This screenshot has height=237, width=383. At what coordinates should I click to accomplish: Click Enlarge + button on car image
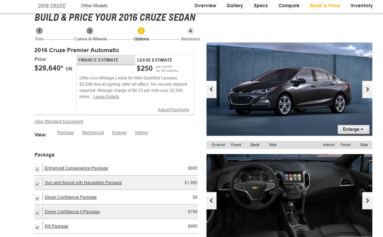(x=353, y=129)
